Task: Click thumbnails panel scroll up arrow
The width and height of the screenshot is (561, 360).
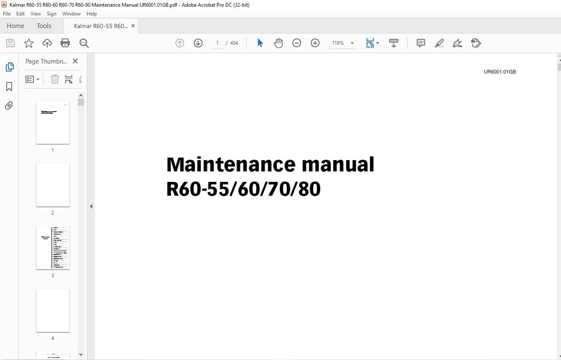Action: (x=81, y=95)
